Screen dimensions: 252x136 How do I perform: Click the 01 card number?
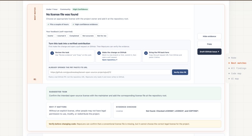pos(35,79)
